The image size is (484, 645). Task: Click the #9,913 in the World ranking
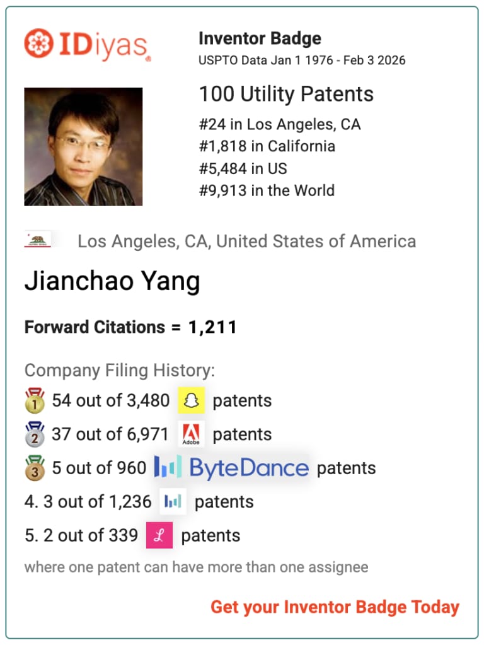(x=267, y=190)
